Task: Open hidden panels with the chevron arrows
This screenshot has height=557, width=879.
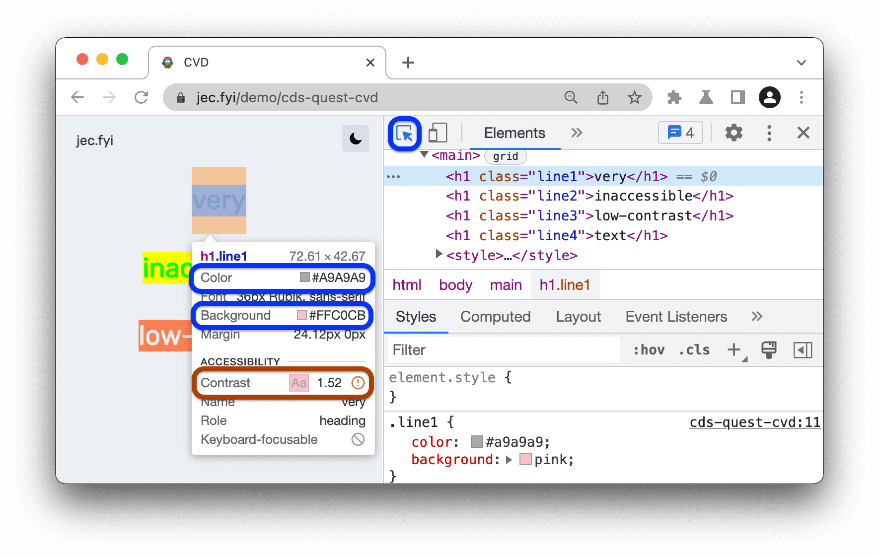Action: pos(577,133)
